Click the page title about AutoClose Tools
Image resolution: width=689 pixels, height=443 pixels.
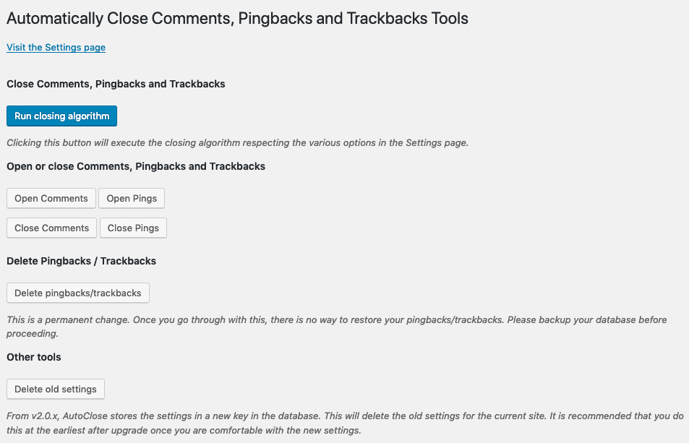pyautogui.click(x=237, y=19)
